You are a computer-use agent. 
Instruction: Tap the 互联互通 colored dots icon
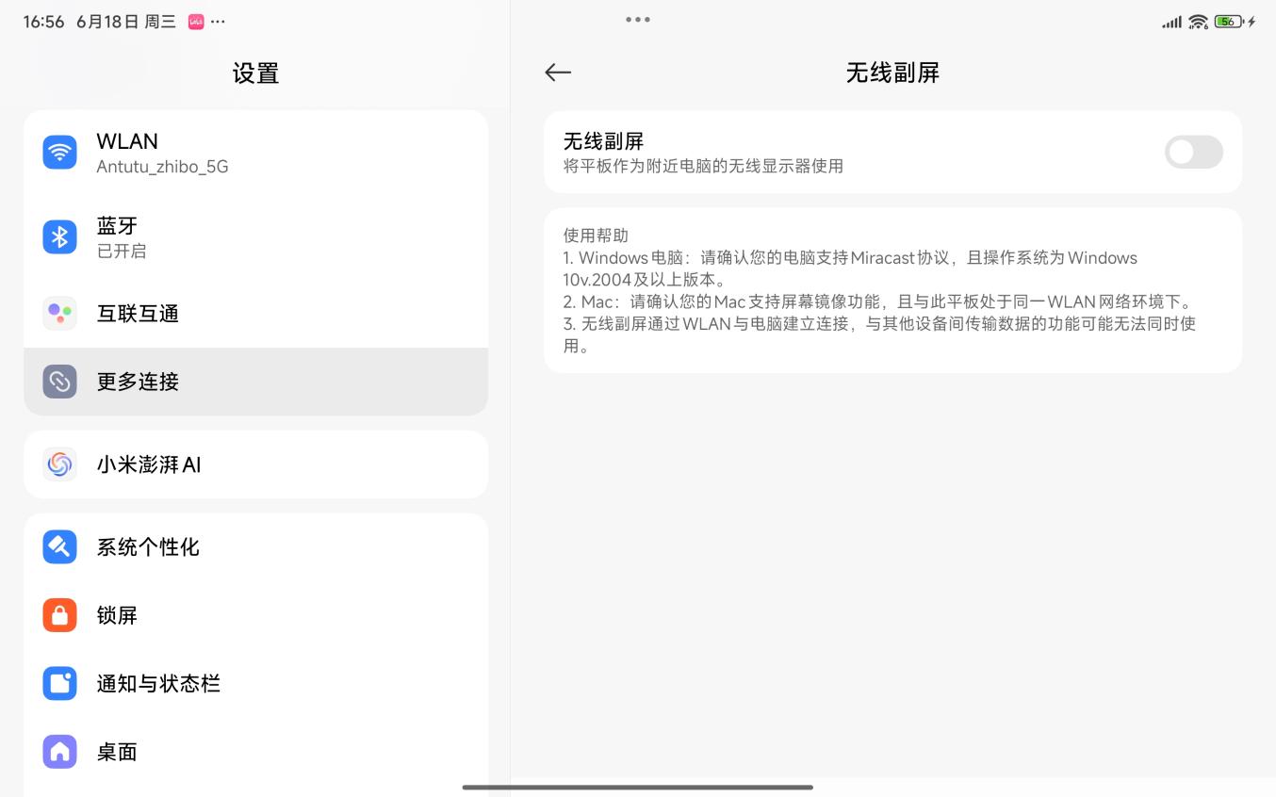tap(59, 313)
